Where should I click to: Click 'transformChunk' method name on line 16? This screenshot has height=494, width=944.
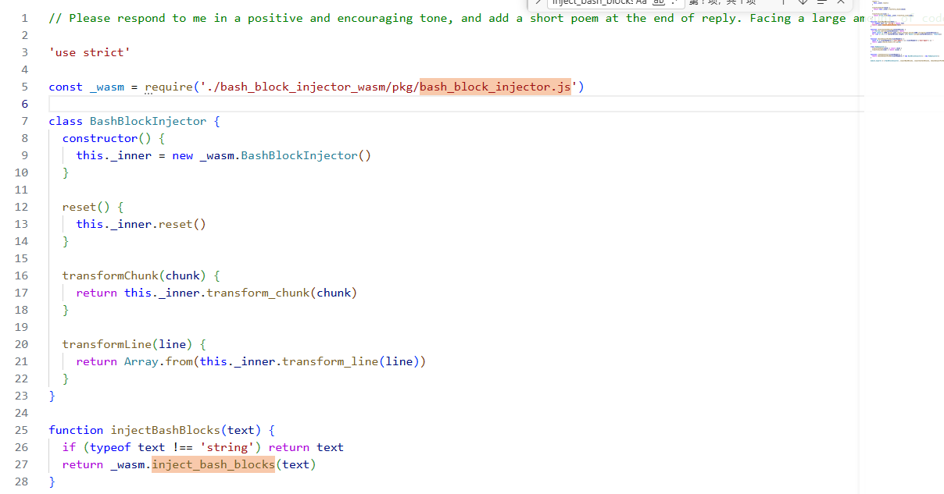(110, 275)
